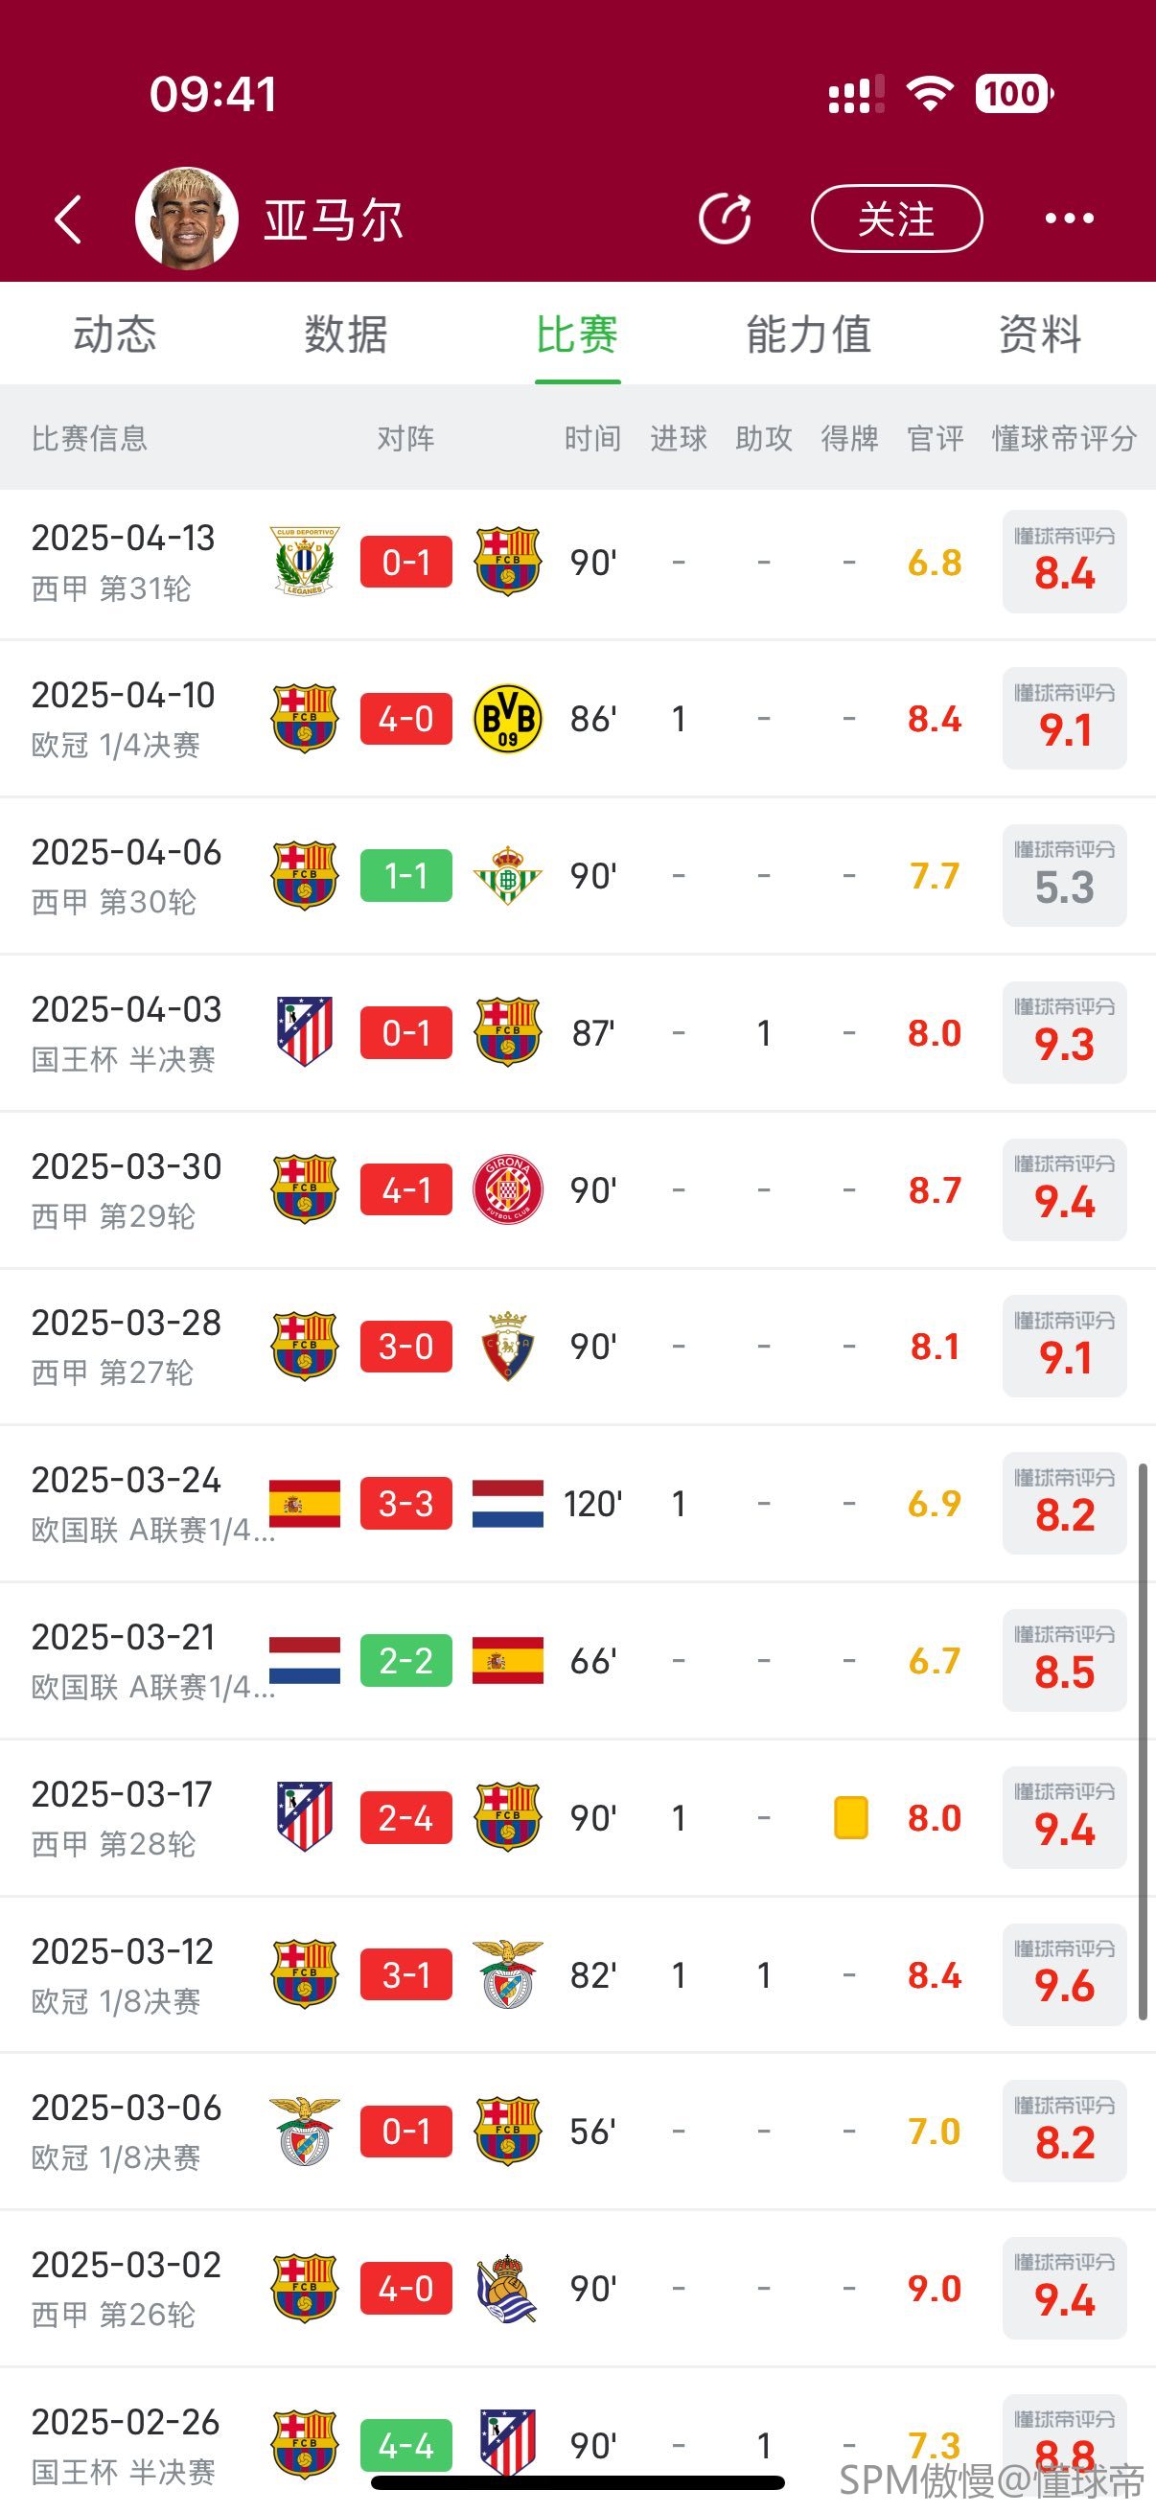Open the 能力值 tab
This screenshot has height=2513, width=1156.
click(x=809, y=334)
